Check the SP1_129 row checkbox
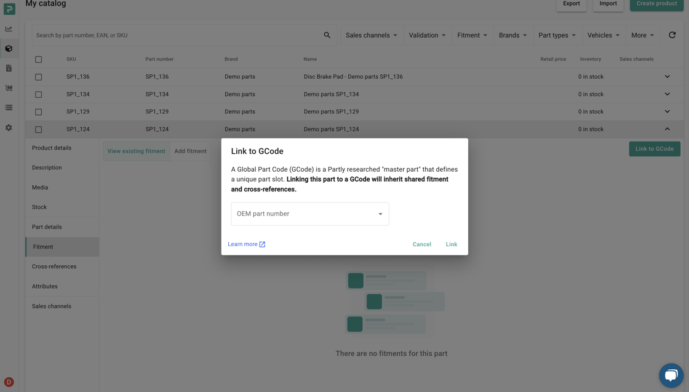Screen dimensions: 689x392 coord(39,112)
